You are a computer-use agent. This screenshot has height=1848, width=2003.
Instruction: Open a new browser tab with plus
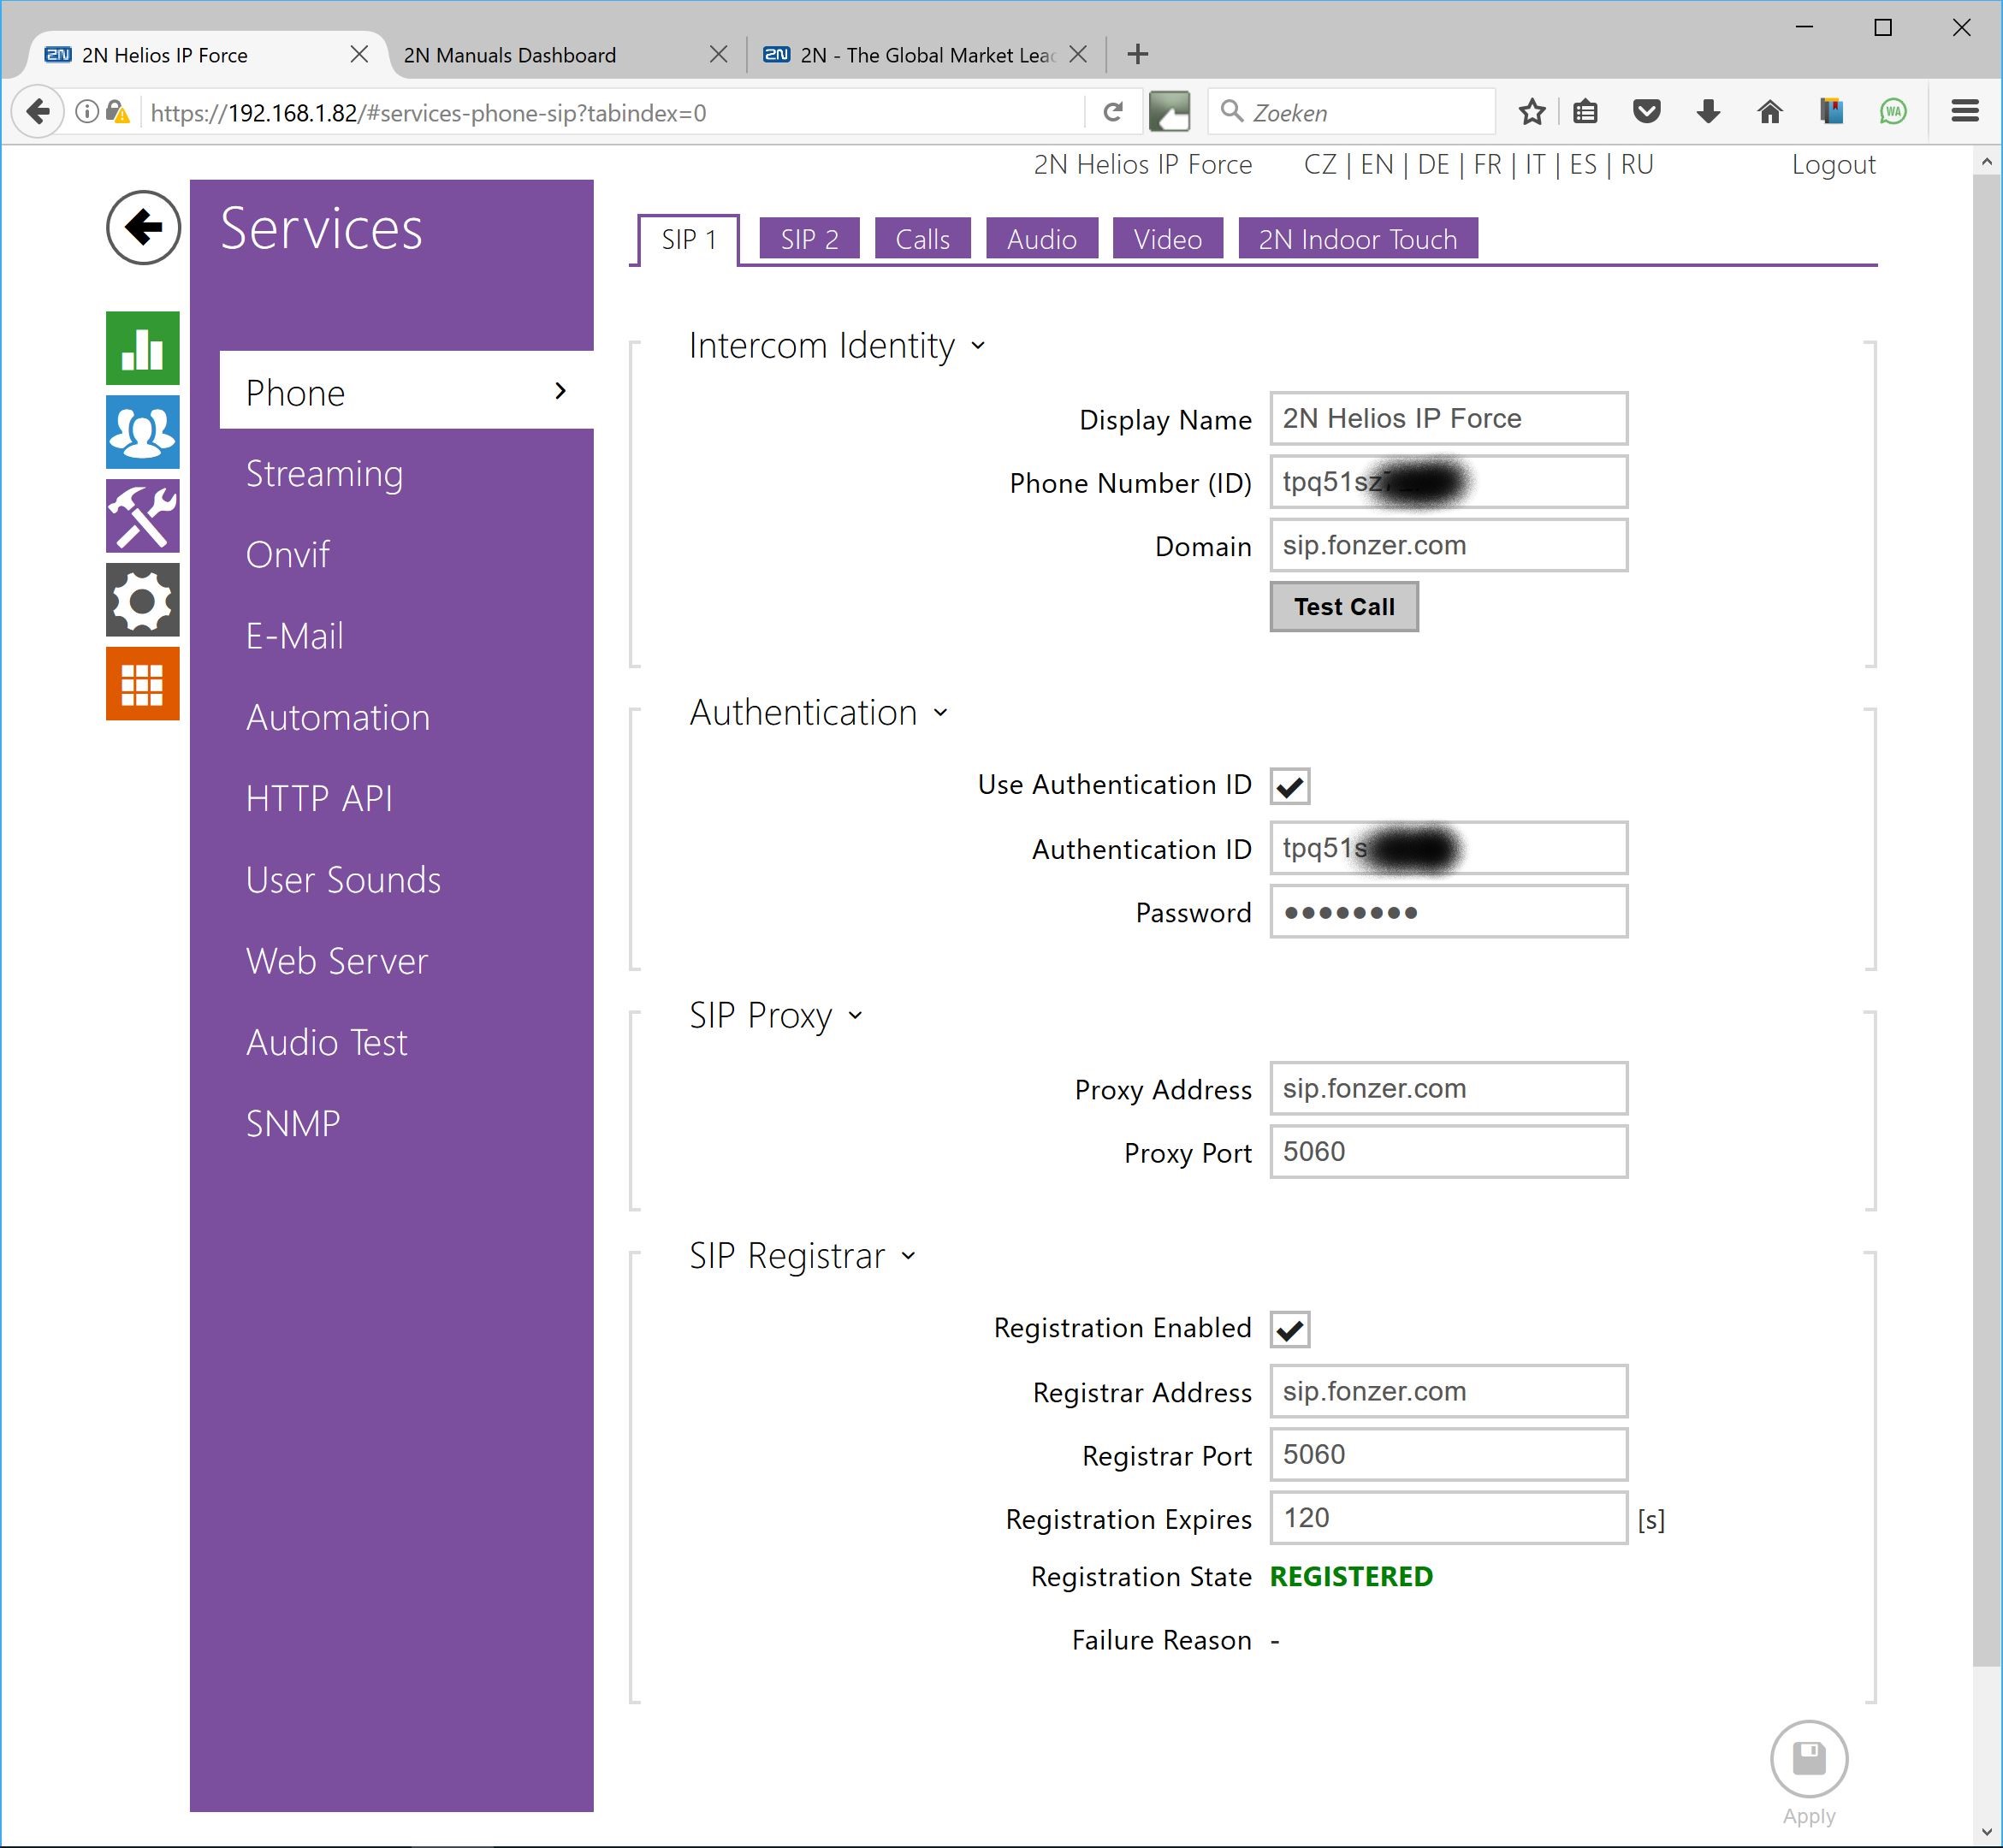click(1137, 54)
